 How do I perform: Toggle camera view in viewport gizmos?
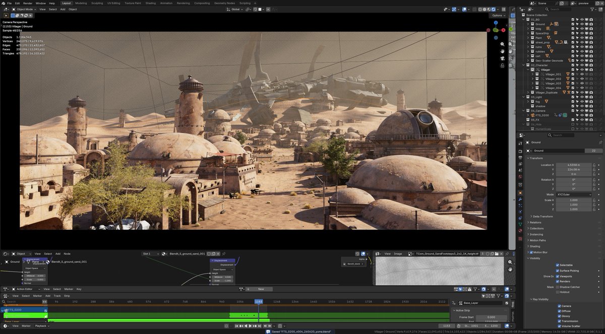coord(503,58)
